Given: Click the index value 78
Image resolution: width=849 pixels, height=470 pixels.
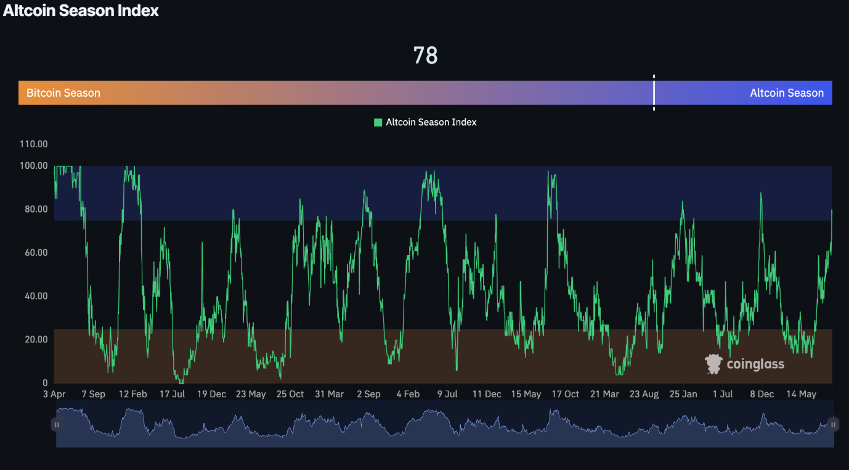Looking at the screenshot, I should pyautogui.click(x=425, y=55).
